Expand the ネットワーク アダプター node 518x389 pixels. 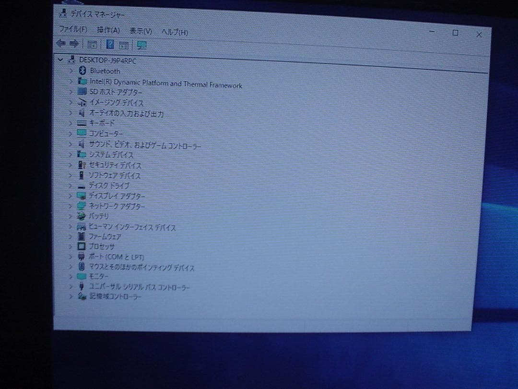point(71,206)
